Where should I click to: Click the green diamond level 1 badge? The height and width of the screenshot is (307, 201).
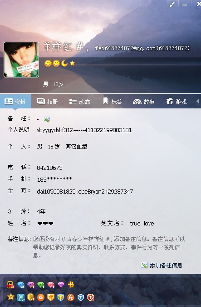click(x=41, y=285)
